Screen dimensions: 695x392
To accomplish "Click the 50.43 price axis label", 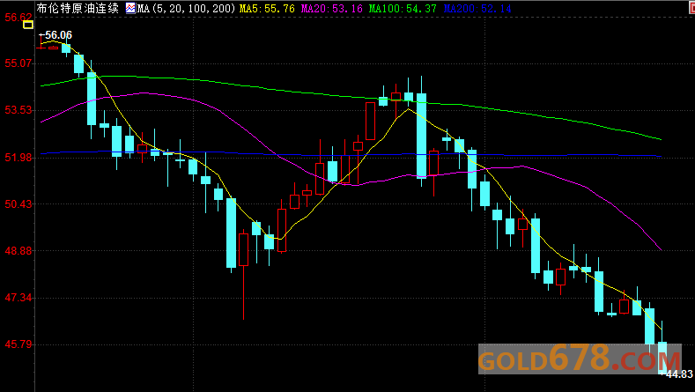I will point(18,204).
